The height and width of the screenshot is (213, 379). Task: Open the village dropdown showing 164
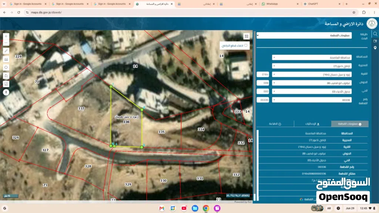point(312,74)
